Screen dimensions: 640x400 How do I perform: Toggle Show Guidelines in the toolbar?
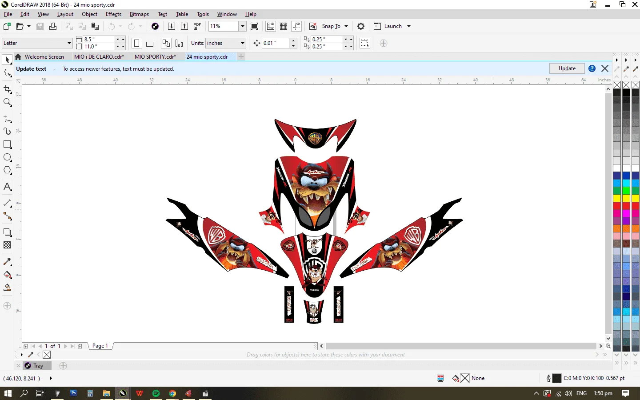(x=296, y=26)
